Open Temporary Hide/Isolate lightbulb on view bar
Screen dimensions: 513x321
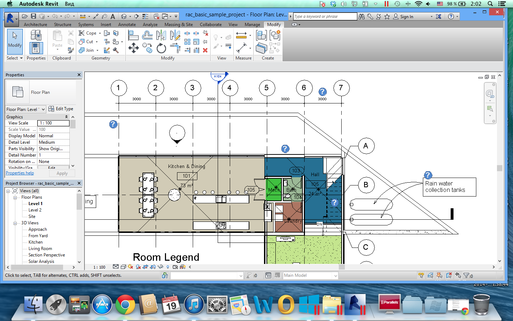coord(168,267)
